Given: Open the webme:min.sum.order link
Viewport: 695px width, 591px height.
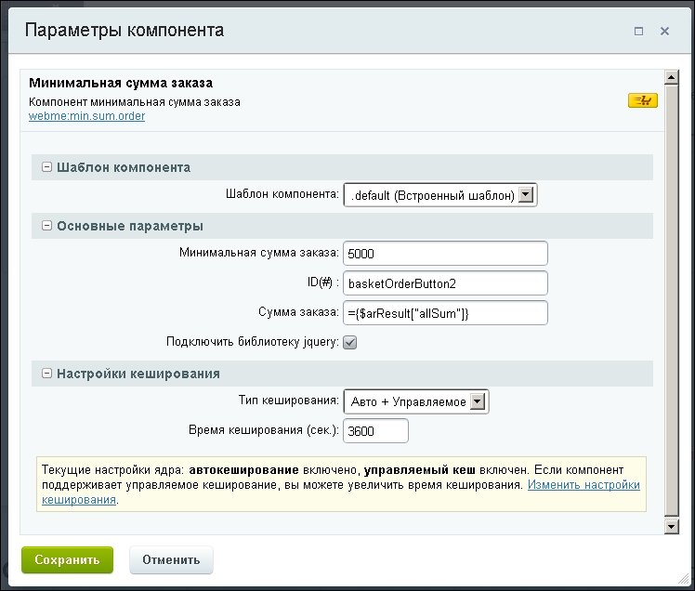Looking at the screenshot, I should [87, 116].
